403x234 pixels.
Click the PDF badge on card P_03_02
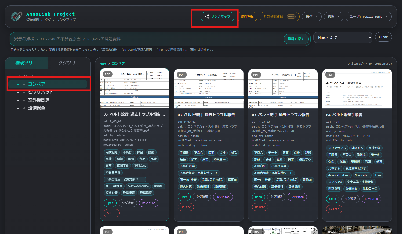point(182,75)
